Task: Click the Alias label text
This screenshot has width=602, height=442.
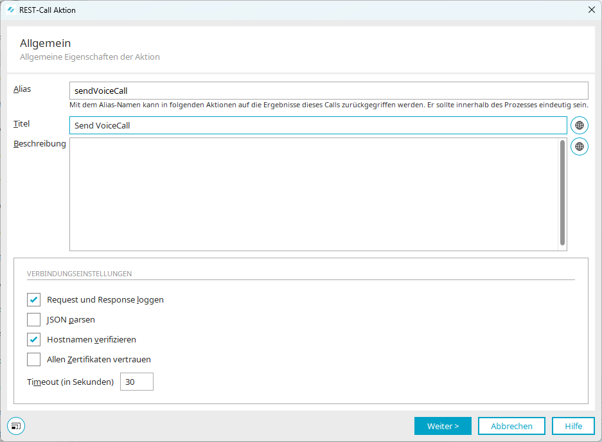Action: [x=22, y=89]
